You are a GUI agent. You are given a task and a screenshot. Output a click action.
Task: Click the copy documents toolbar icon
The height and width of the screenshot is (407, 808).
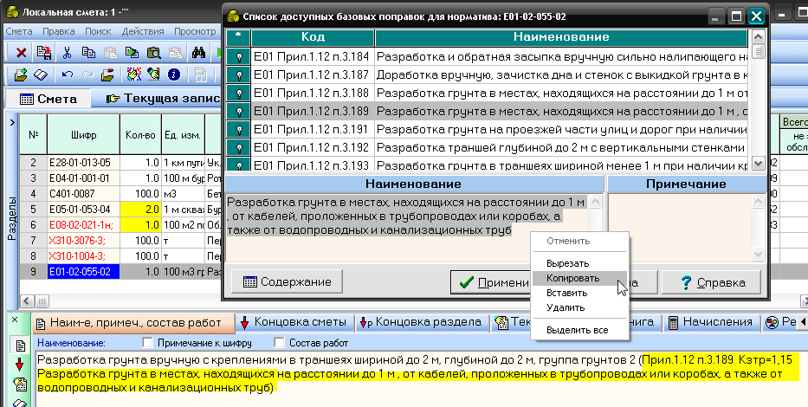(88, 53)
